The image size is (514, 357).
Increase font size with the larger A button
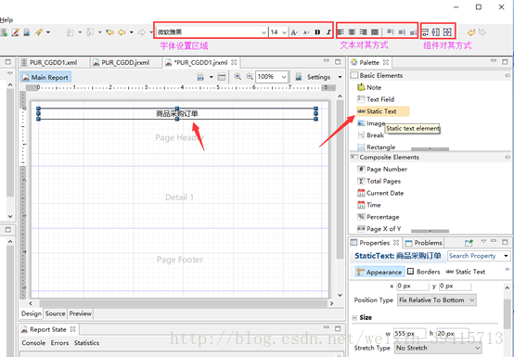click(294, 32)
